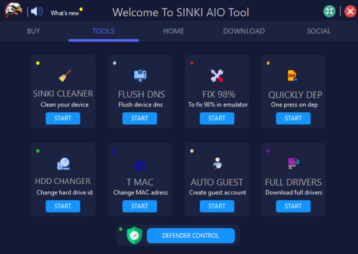Open the DOWNLOAD tab
The image size is (358, 254).
(x=244, y=31)
